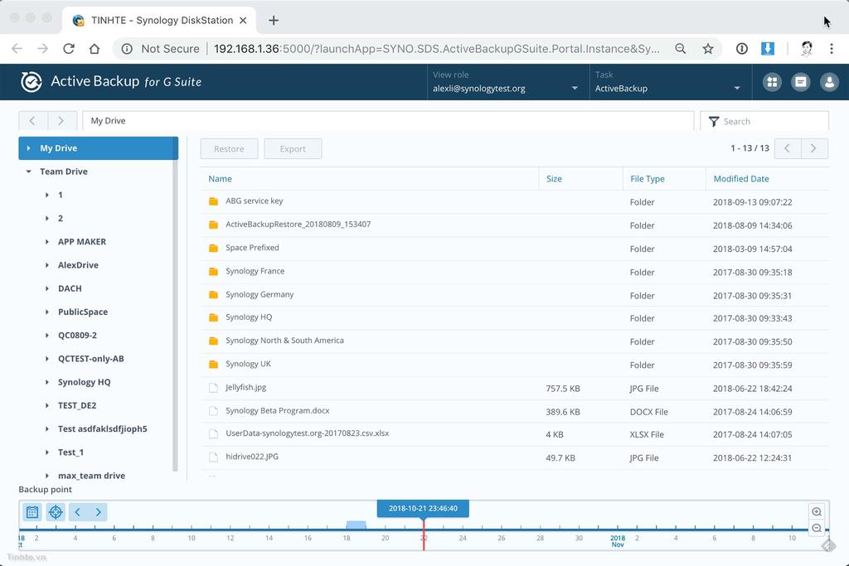The height and width of the screenshot is (566, 849).
Task: Go to previous backup point arrow
Action: (77, 512)
